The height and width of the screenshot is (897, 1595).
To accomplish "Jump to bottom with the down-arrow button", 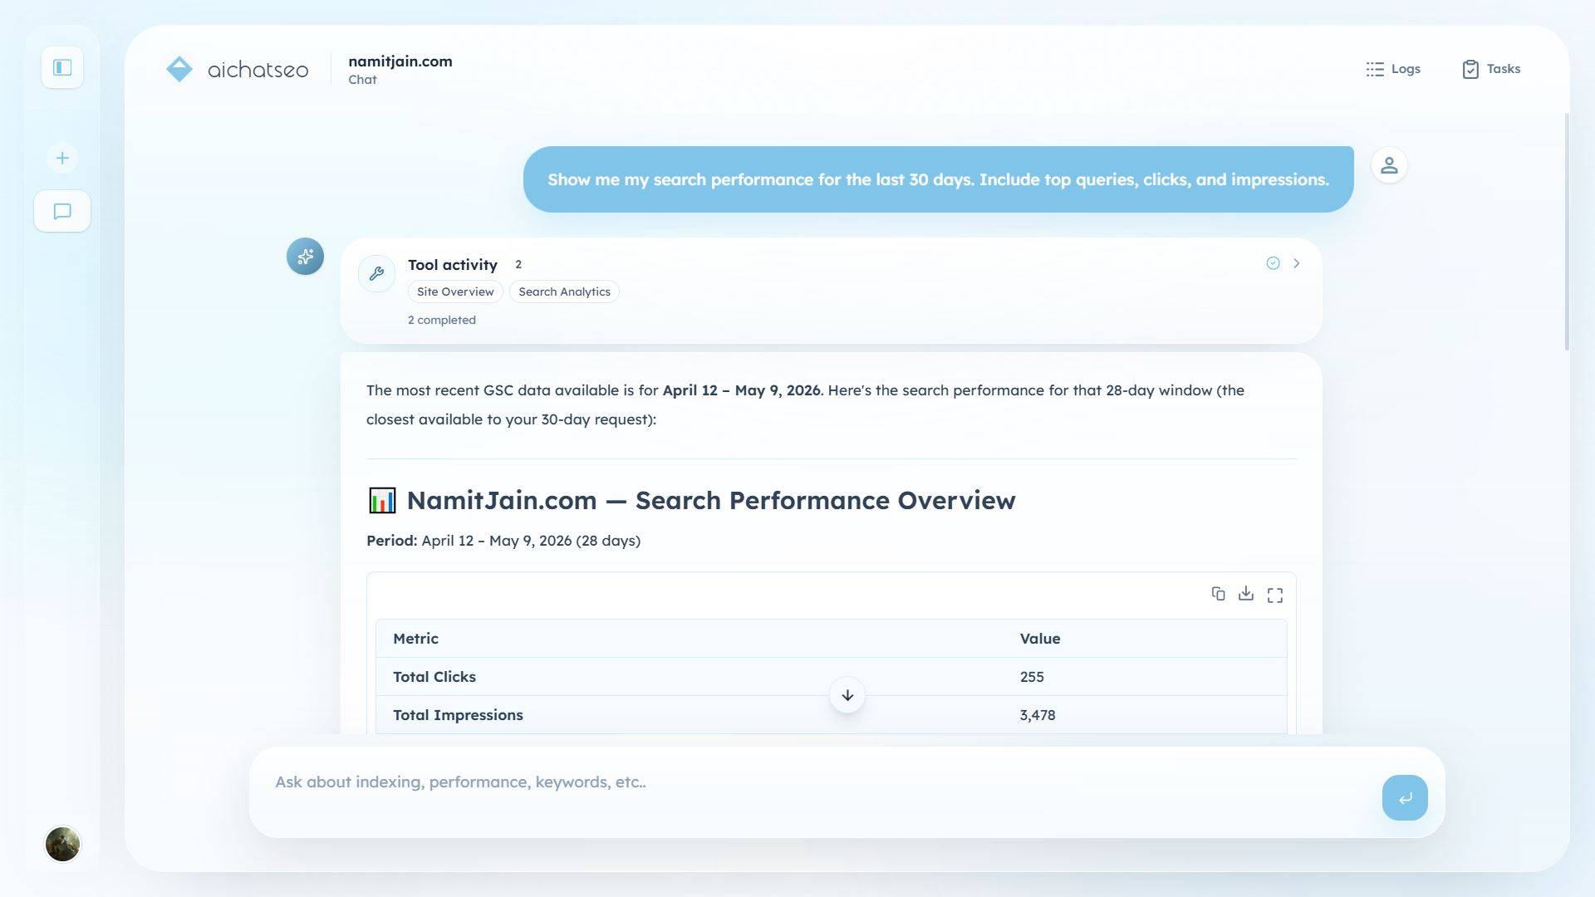I will tap(847, 695).
